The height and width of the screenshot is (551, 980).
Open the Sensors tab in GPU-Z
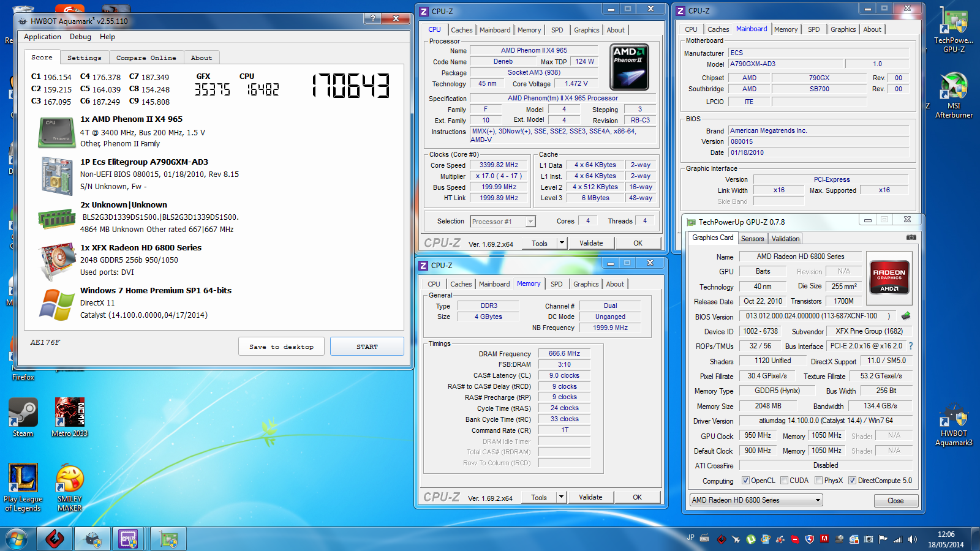752,239
